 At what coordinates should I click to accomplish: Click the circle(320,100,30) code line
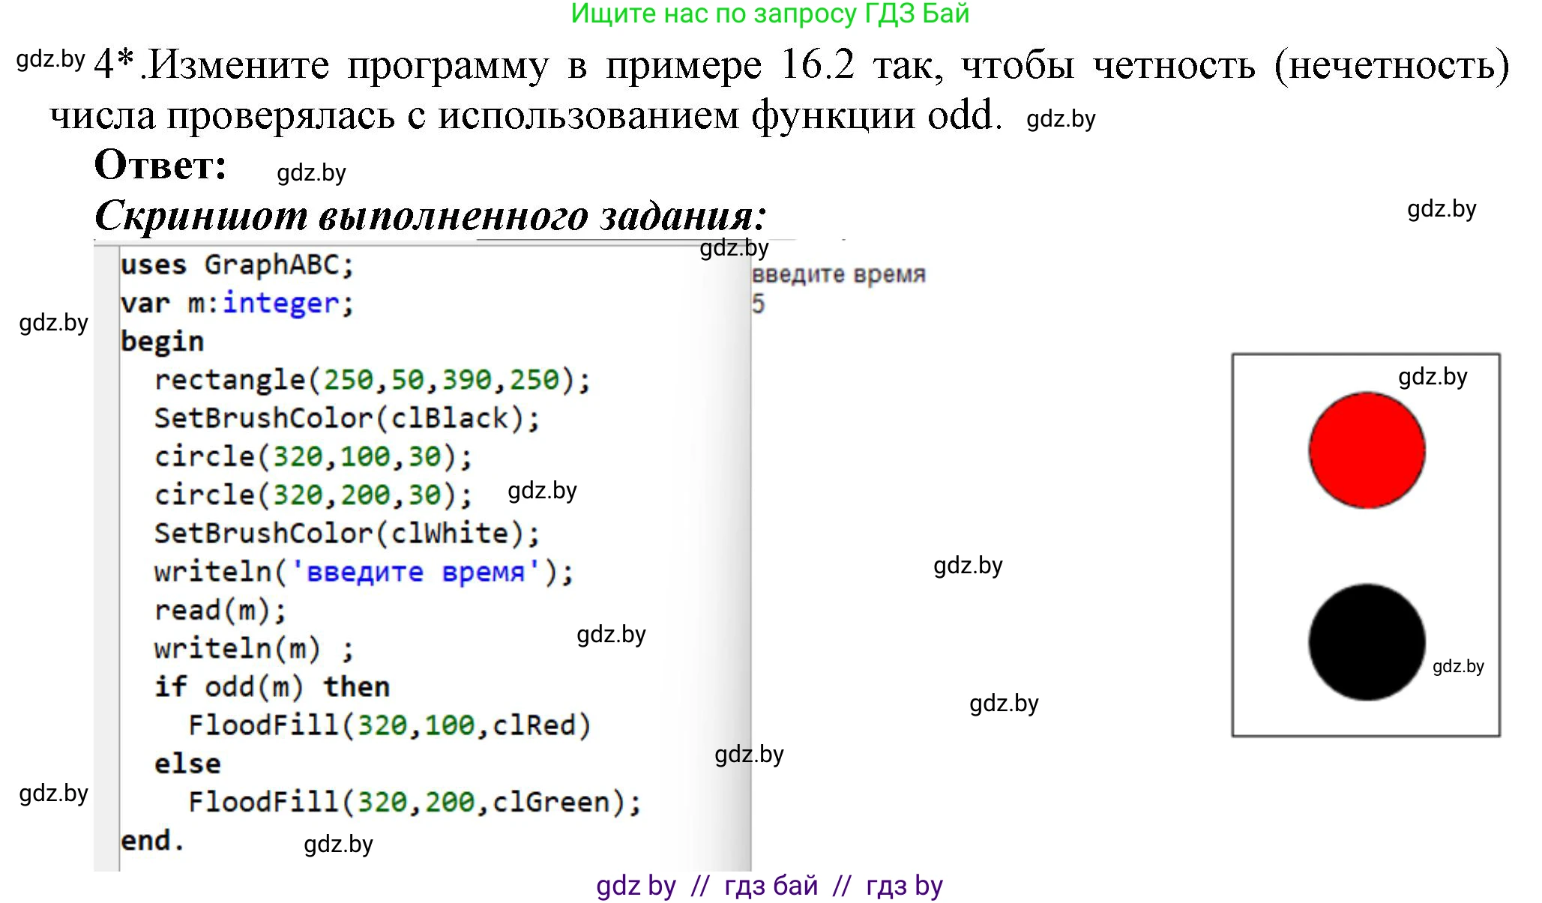[x=313, y=456]
